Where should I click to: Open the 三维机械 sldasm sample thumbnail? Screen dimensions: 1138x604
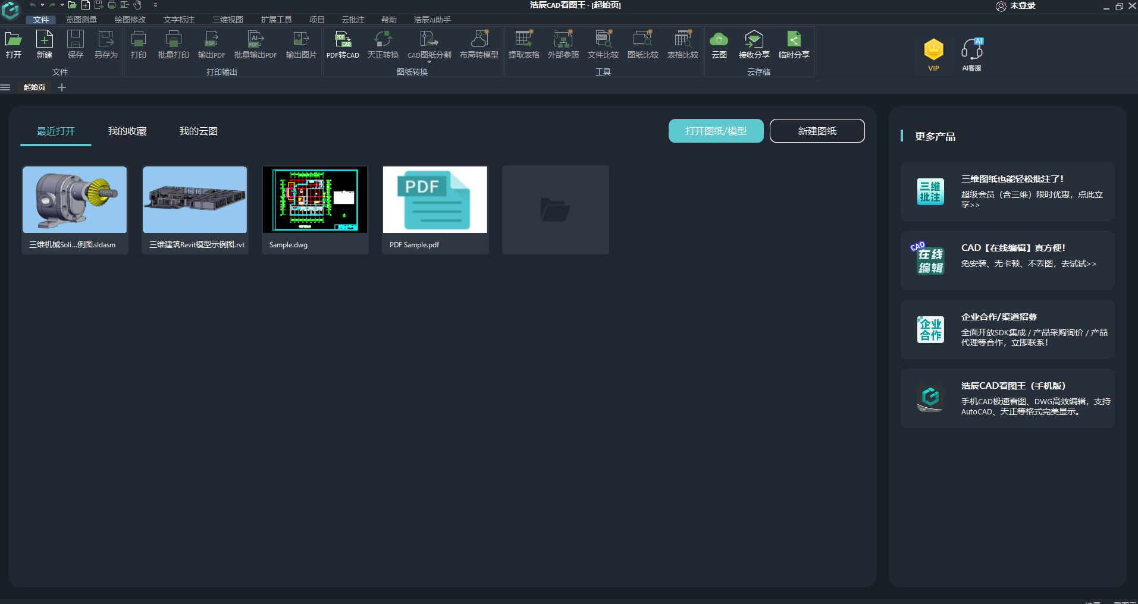click(x=75, y=210)
